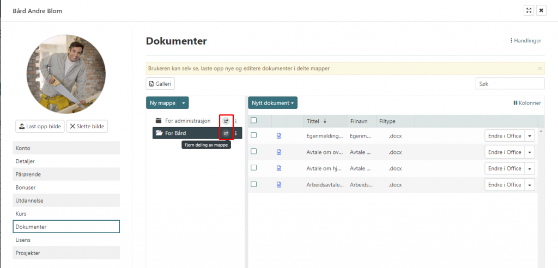The width and height of the screenshot is (558, 268).
Task: Open the Kolonner column chooser
Action: click(527, 103)
